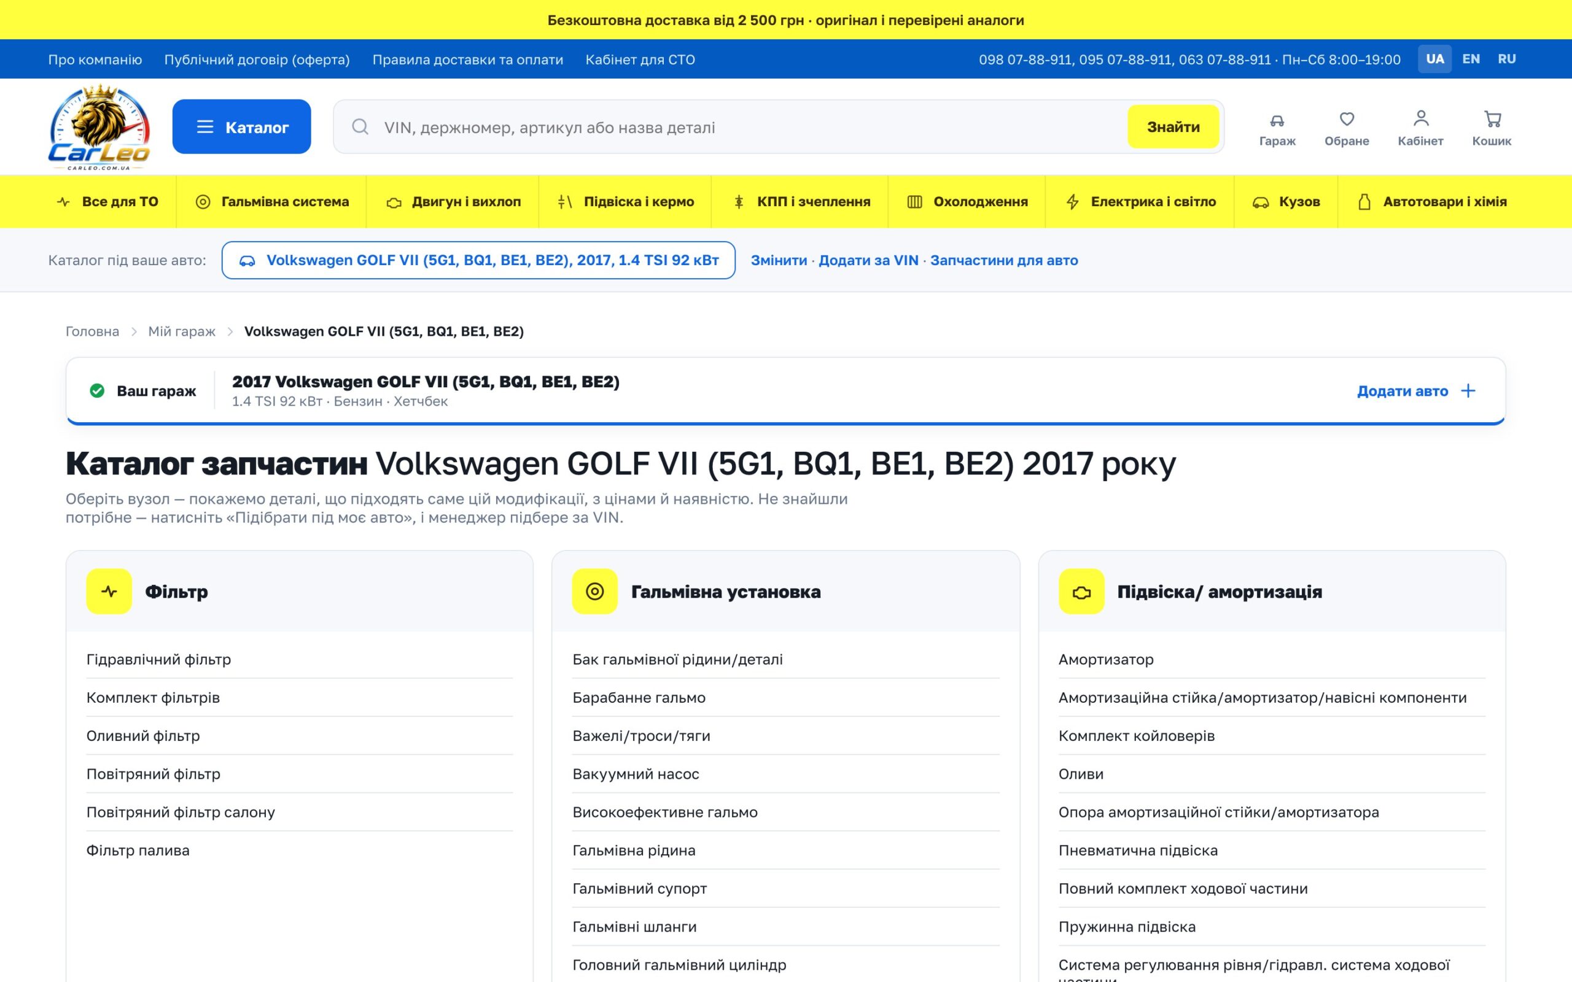Go to Мій гараж breadcrumb
The width and height of the screenshot is (1572, 982).
point(182,331)
